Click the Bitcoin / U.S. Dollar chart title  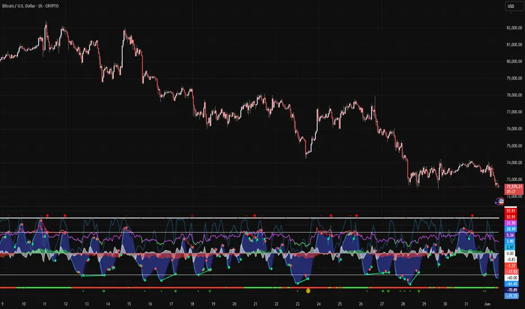tap(30, 6)
